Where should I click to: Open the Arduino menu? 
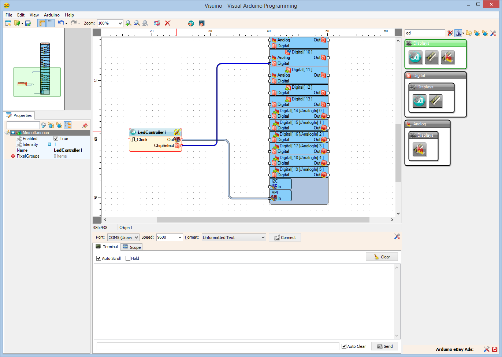click(x=51, y=15)
